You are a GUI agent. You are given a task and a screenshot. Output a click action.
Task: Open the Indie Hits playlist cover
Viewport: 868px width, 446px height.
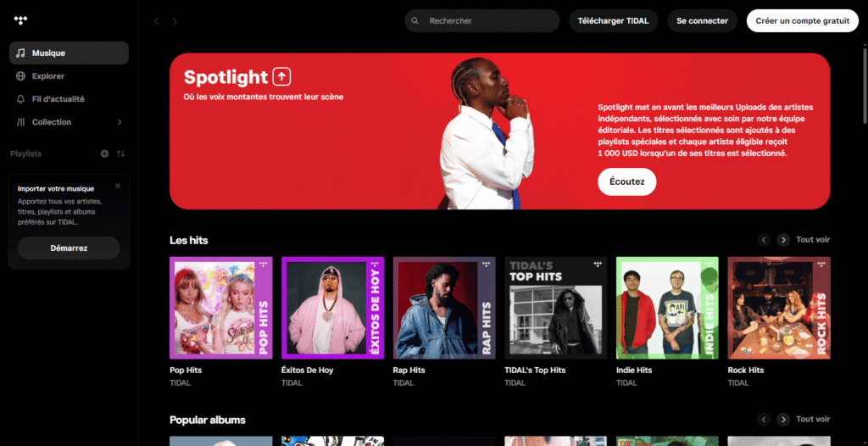point(667,308)
